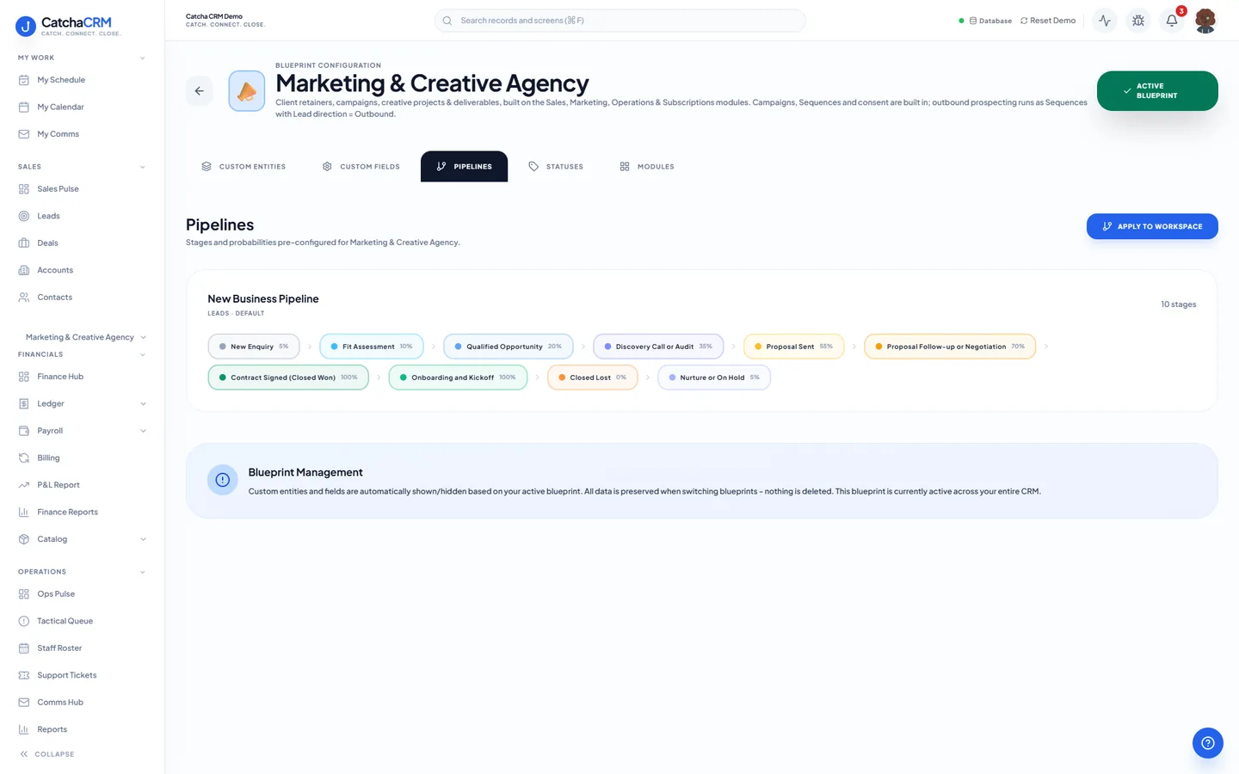
Task: Collapse the sidebar
Action: pos(47,754)
